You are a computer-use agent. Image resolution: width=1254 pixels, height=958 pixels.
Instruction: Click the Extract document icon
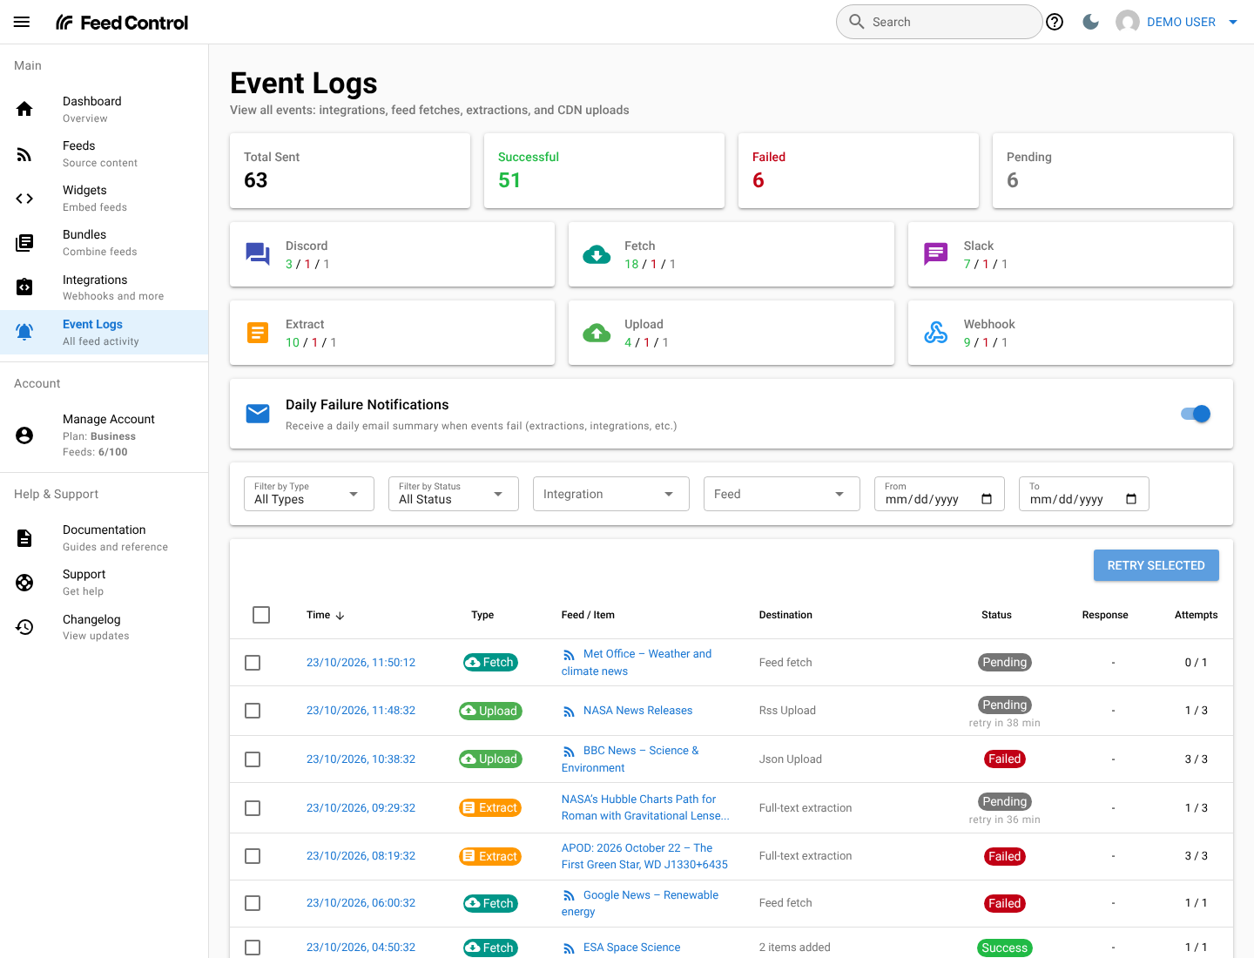click(258, 333)
